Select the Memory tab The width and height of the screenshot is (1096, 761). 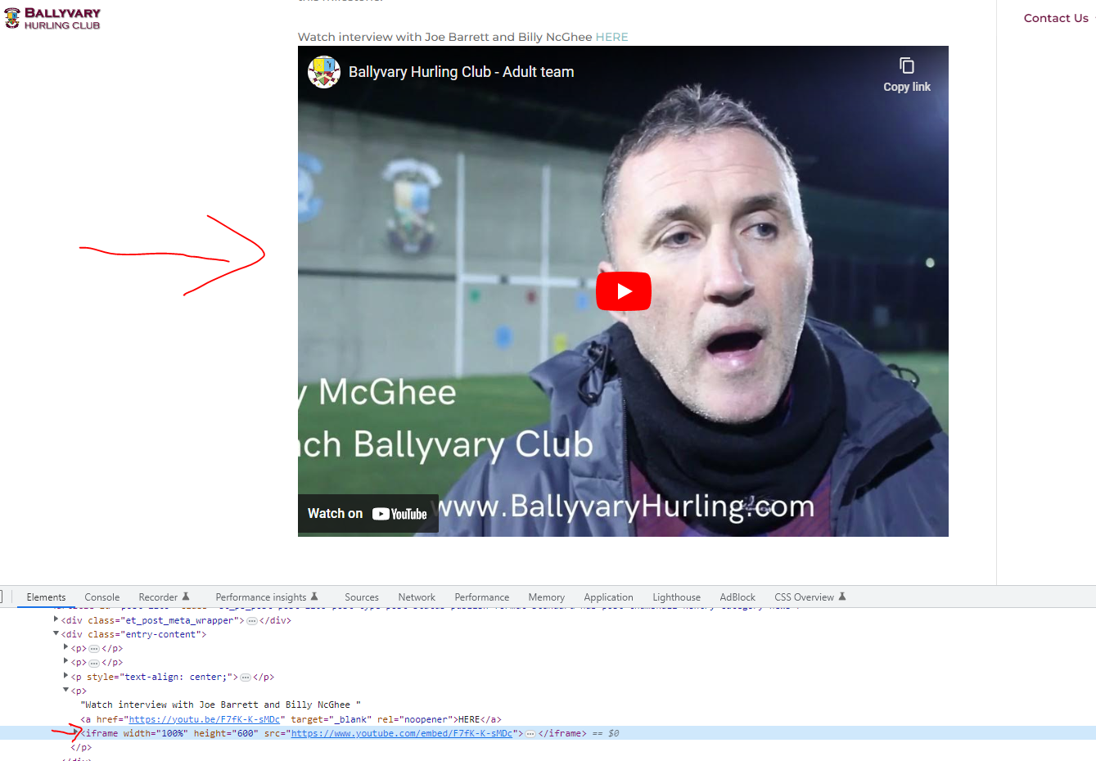click(x=547, y=597)
